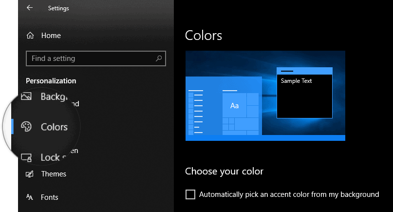Click the Personalization section heading
Screen dimensions: 393x212
[51, 81]
